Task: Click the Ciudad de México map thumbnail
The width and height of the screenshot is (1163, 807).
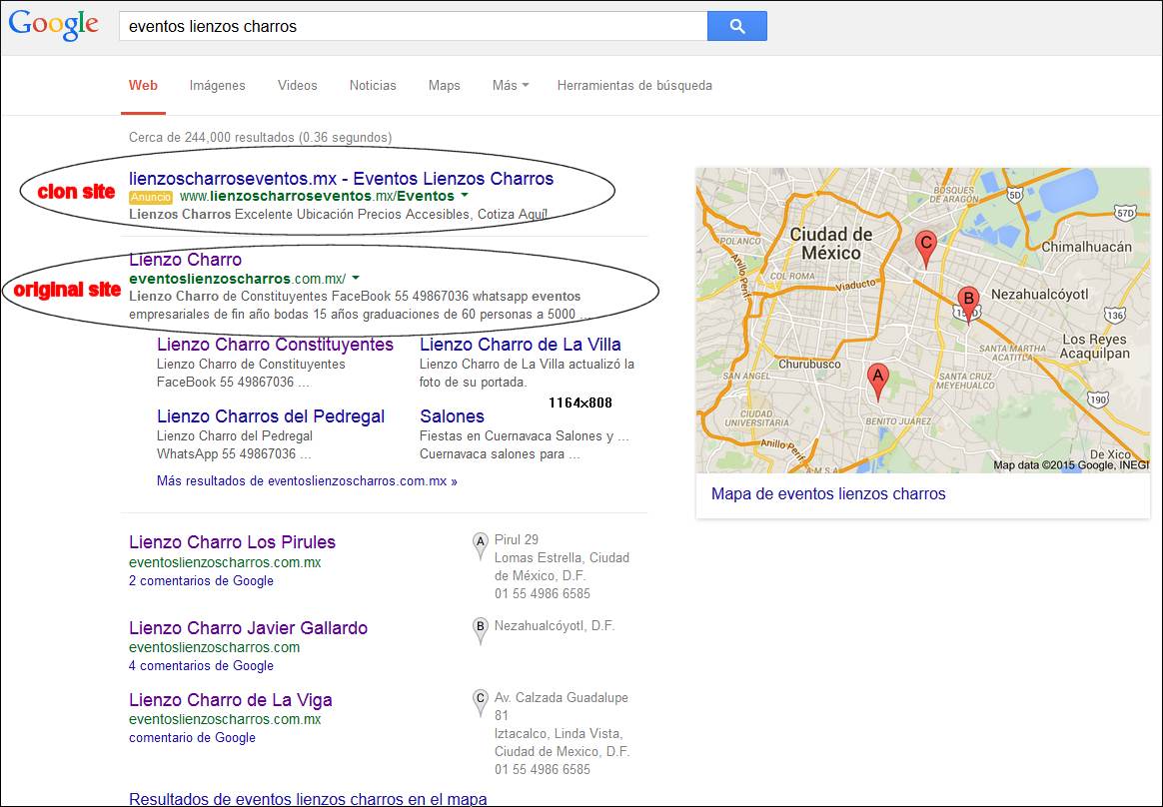Action: [922, 321]
